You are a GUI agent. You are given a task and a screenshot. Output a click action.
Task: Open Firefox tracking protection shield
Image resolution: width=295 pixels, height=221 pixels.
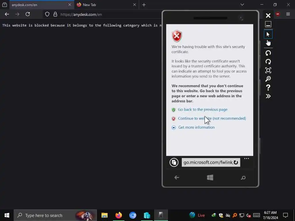pos(47,14)
